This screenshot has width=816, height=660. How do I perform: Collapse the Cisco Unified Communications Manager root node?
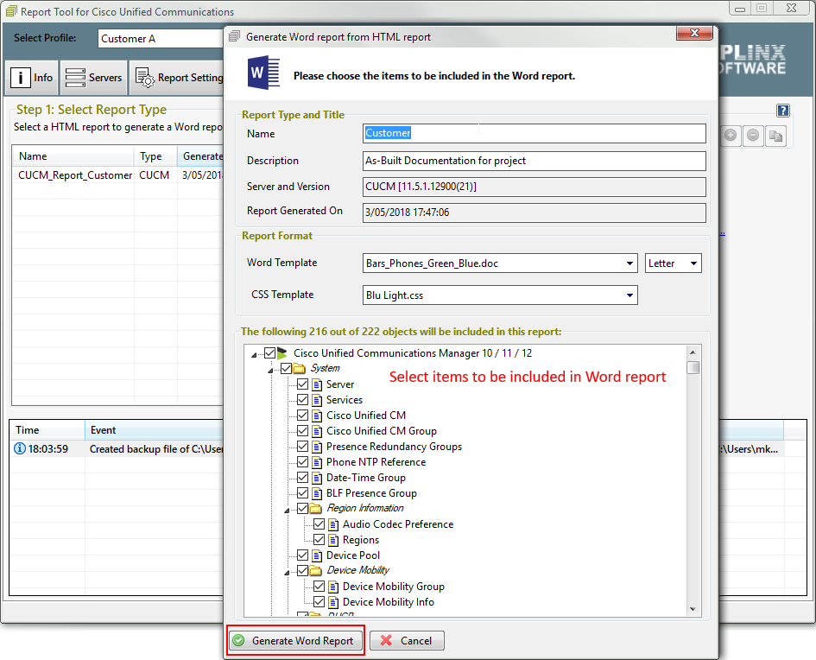(254, 354)
